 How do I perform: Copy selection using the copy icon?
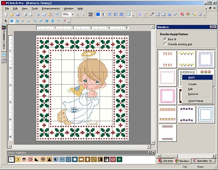click(44, 14)
